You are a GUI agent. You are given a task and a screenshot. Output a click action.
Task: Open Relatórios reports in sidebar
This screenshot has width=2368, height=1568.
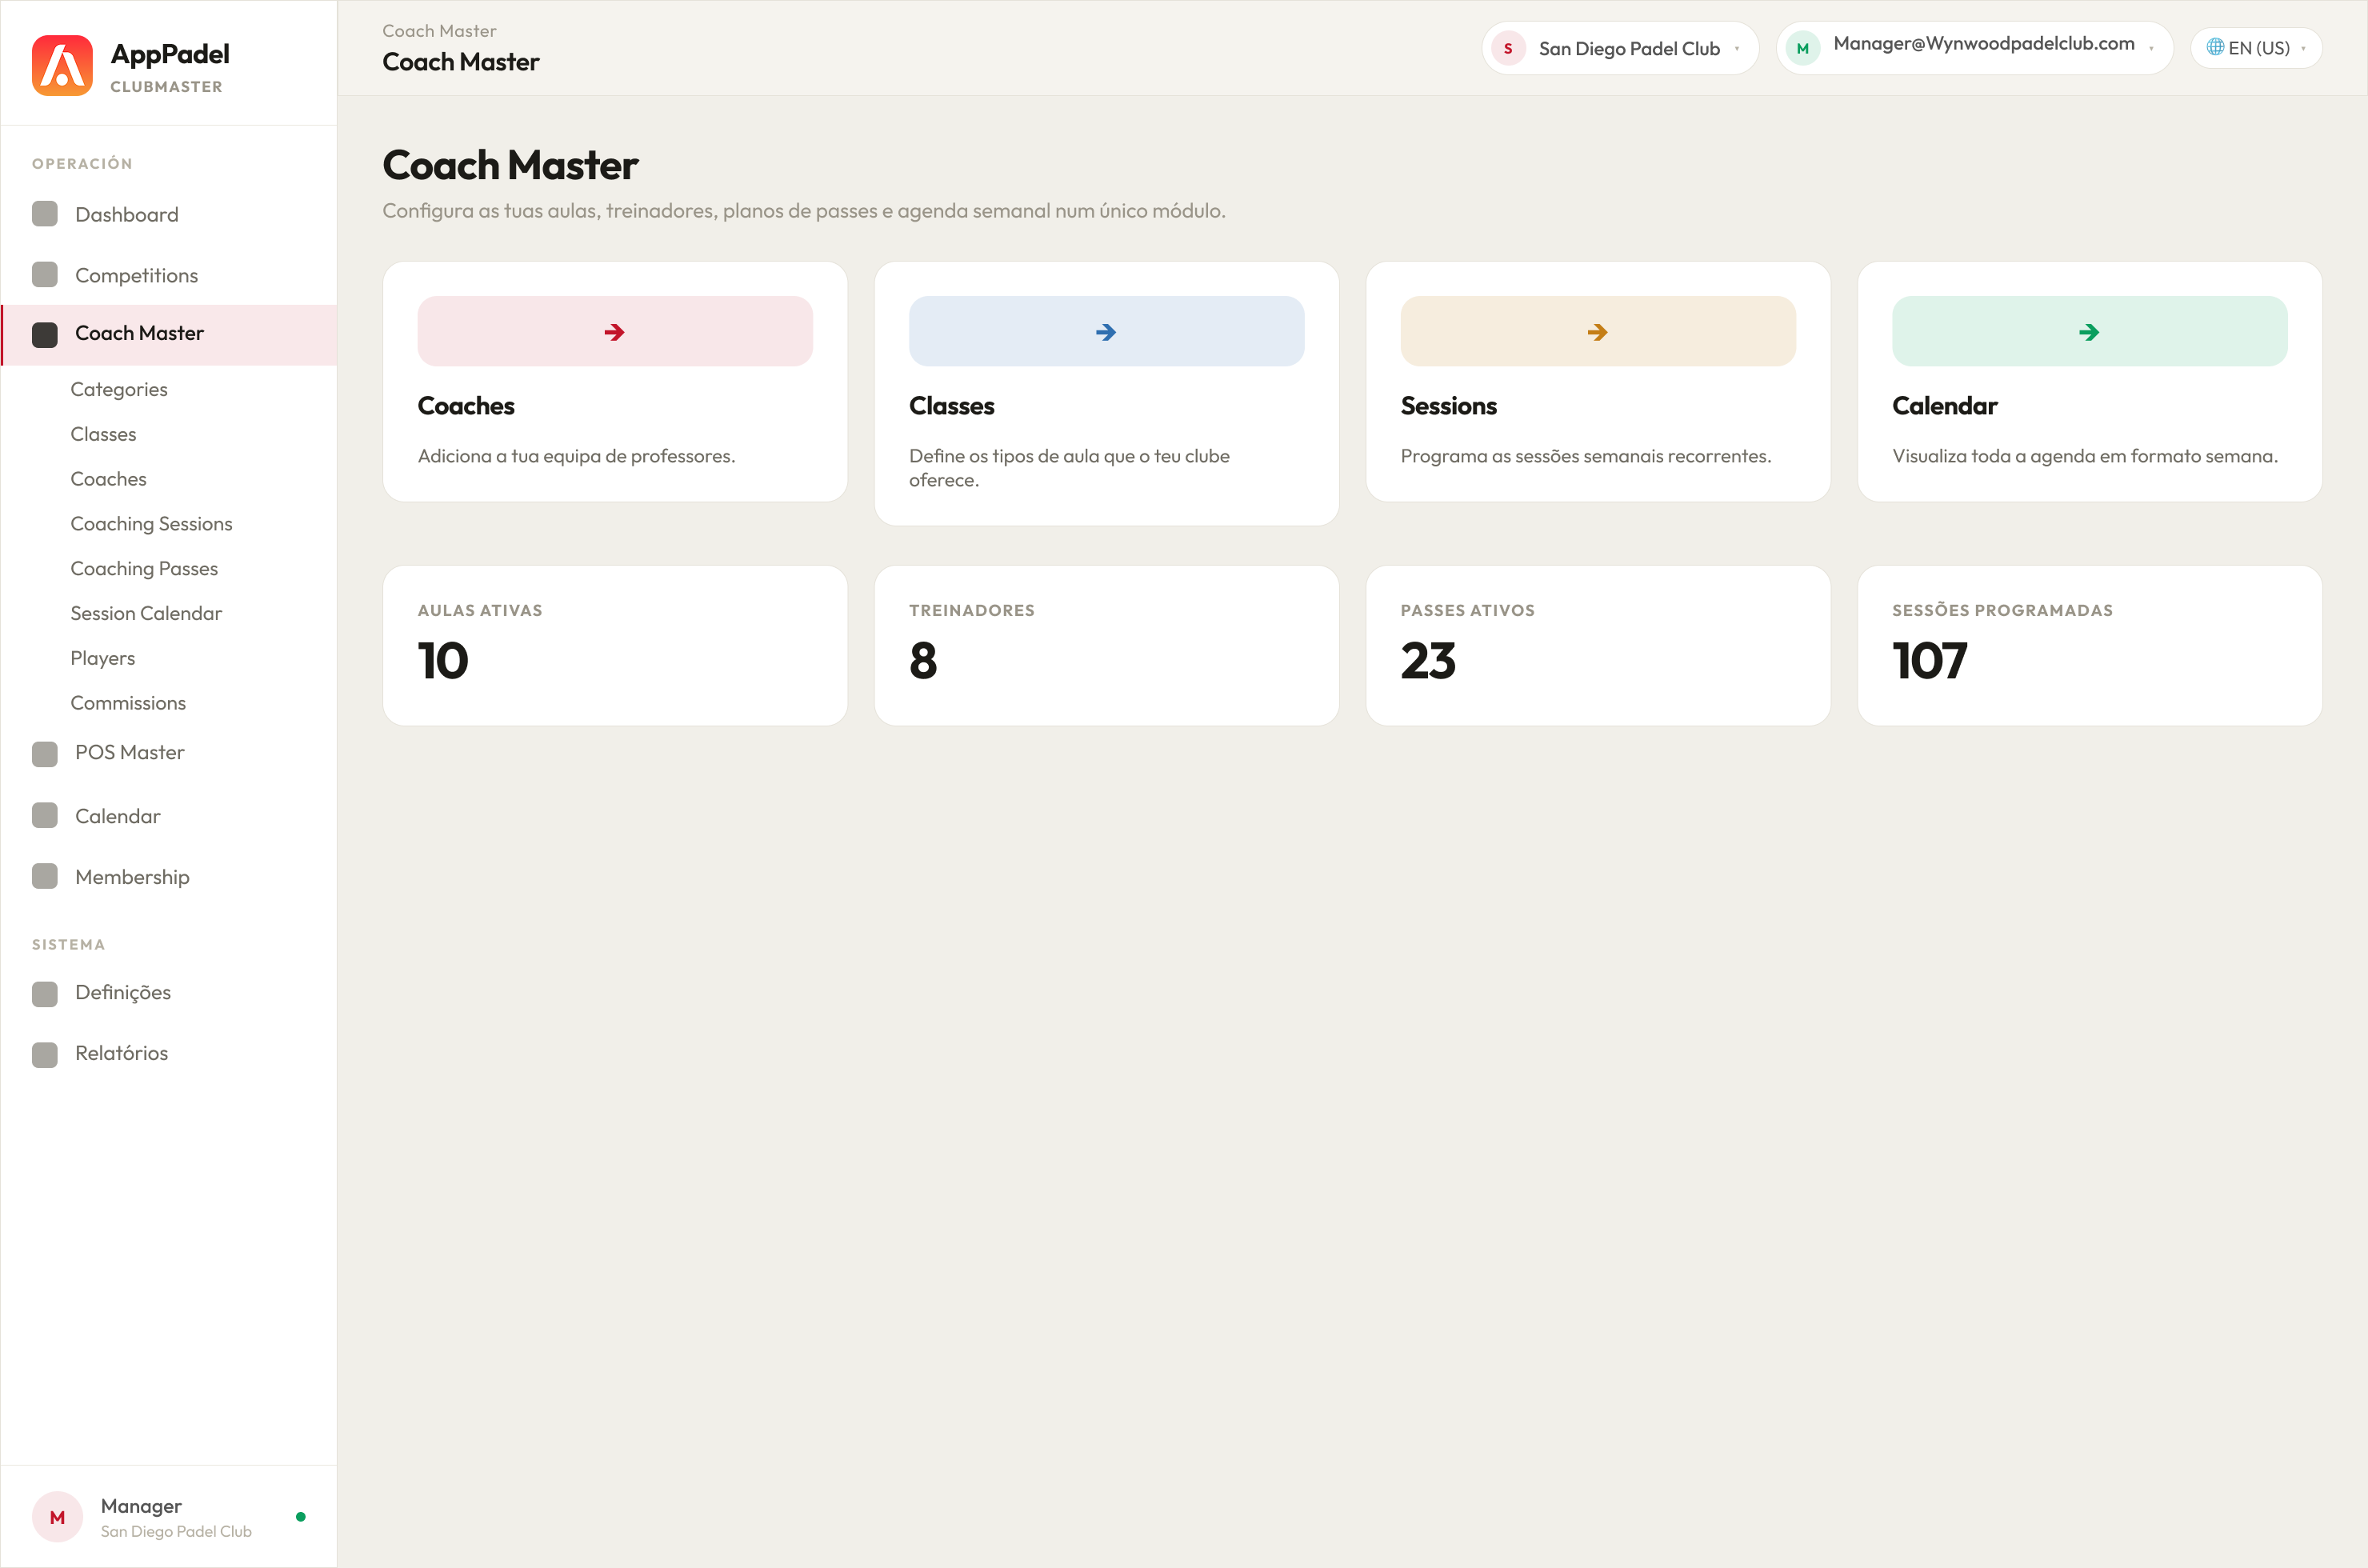169,1054
